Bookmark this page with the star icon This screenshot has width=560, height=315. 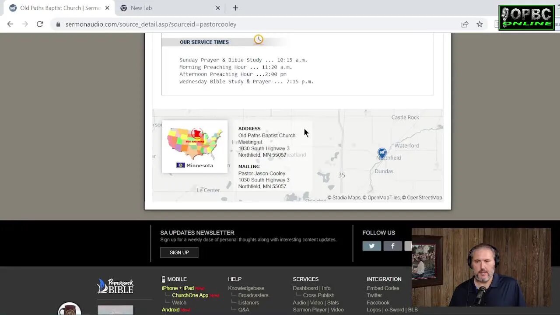479,24
